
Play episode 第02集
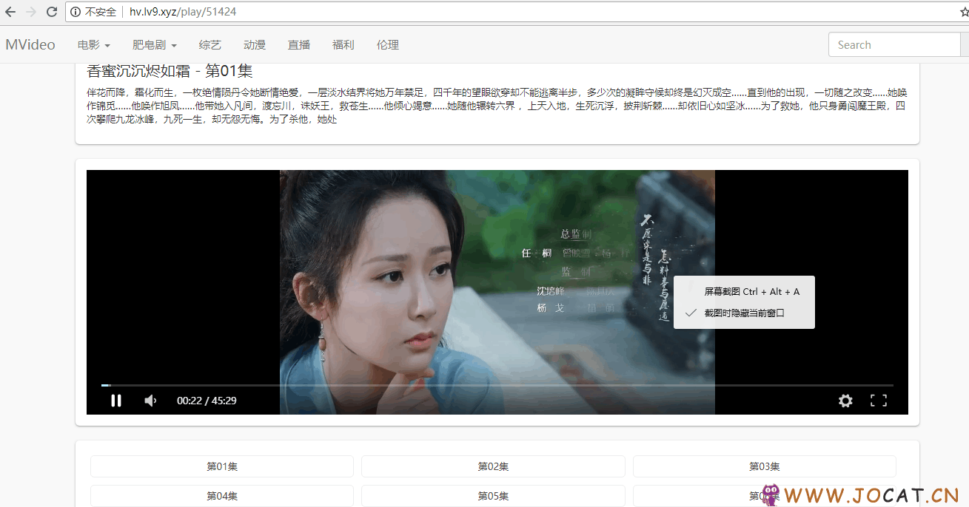(493, 466)
